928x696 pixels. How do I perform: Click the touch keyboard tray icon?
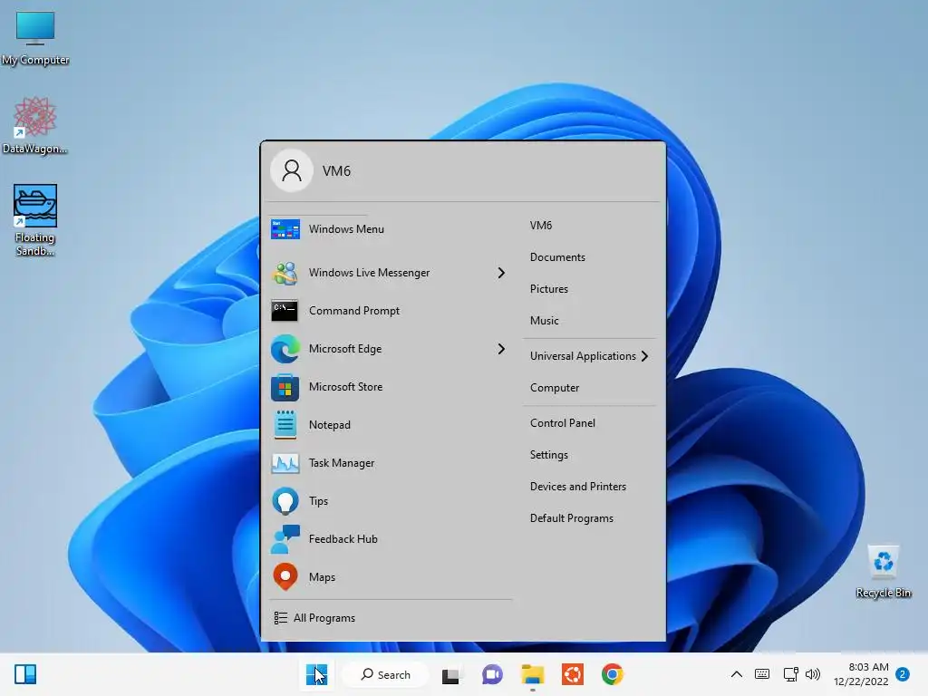pos(762,674)
